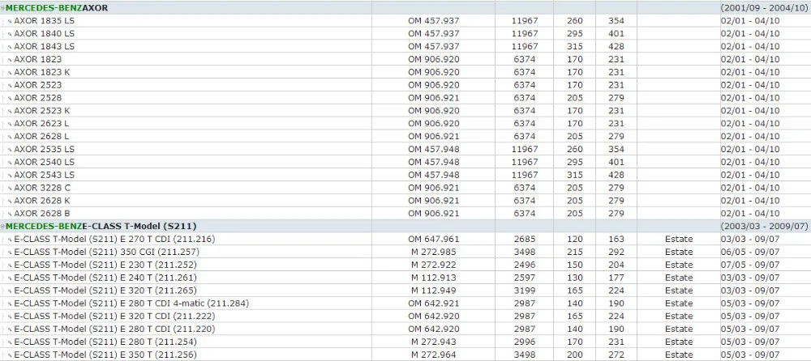Select the E 350 T (211.256) row
811x361 pixels.
[x=405, y=355]
